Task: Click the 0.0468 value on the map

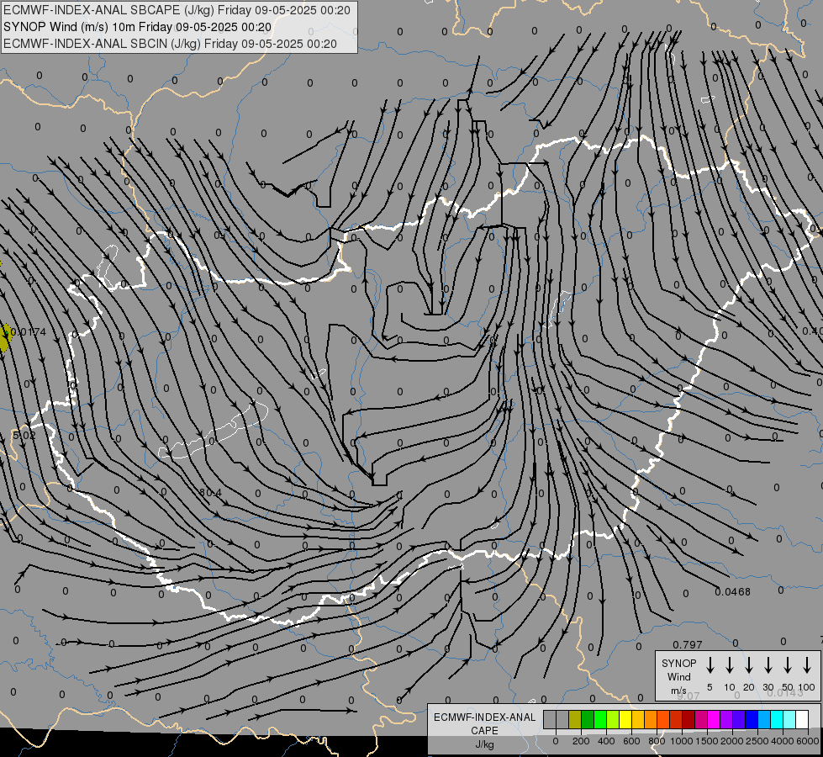Action: tap(733, 592)
